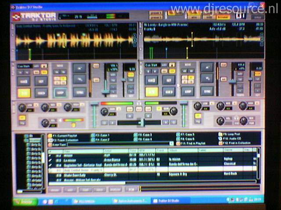Click the Genre column header in track list
Viewport: 281px width, 210px height.
tap(233, 150)
